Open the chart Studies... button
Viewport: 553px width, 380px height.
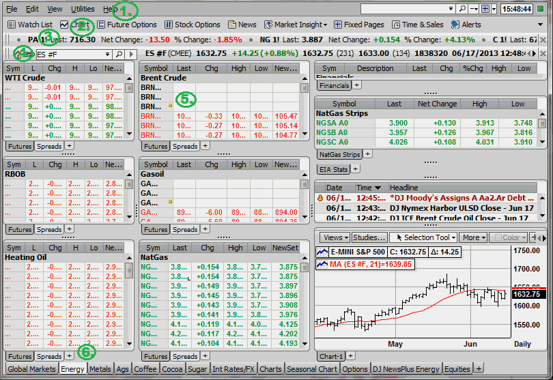point(369,237)
